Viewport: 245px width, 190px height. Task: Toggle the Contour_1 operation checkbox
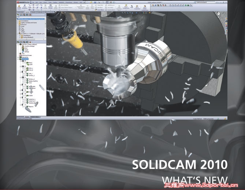coord(25,75)
